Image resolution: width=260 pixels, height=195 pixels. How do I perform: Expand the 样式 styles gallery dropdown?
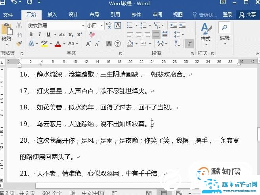tap(206, 45)
